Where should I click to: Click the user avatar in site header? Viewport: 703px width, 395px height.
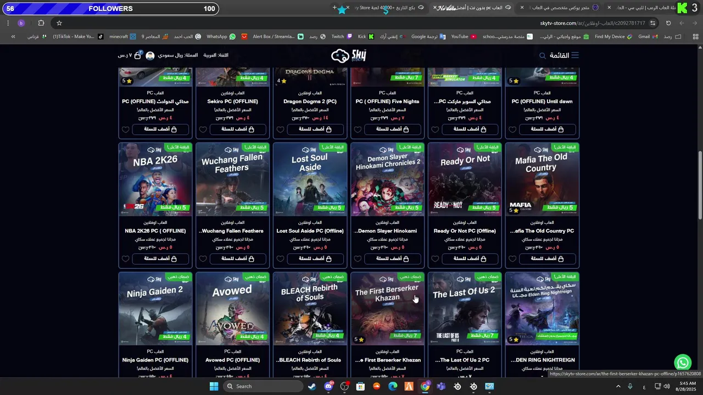pyautogui.click(x=150, y=55)
